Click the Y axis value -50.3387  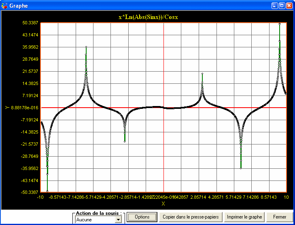(30, 192)
